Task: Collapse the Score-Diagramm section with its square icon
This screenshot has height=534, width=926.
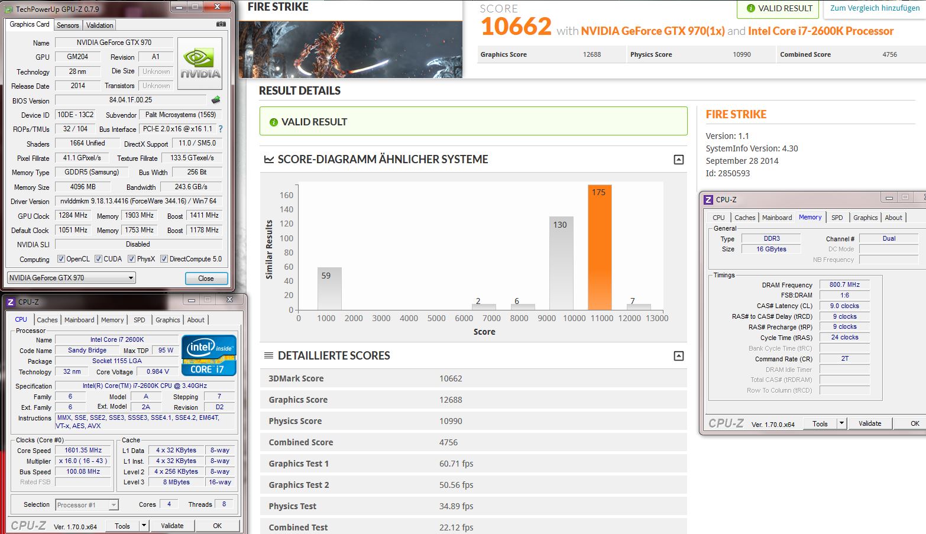Action: pyautogui.click(x=679, y=160)
